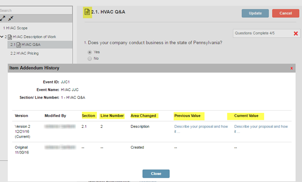
Task: Open 1 HVAC Scope in tree
Action: (x=15, y=28)
